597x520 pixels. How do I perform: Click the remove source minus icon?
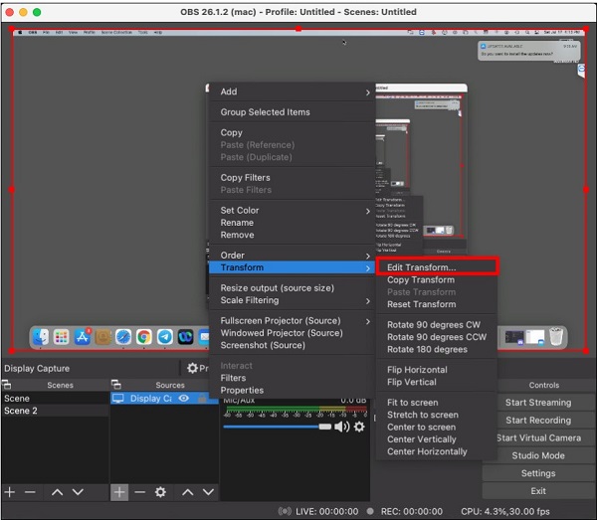point(139,492)
